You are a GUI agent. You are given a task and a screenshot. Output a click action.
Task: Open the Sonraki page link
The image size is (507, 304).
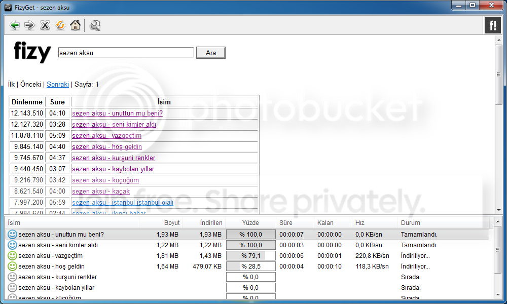click(x=58, y=85)
